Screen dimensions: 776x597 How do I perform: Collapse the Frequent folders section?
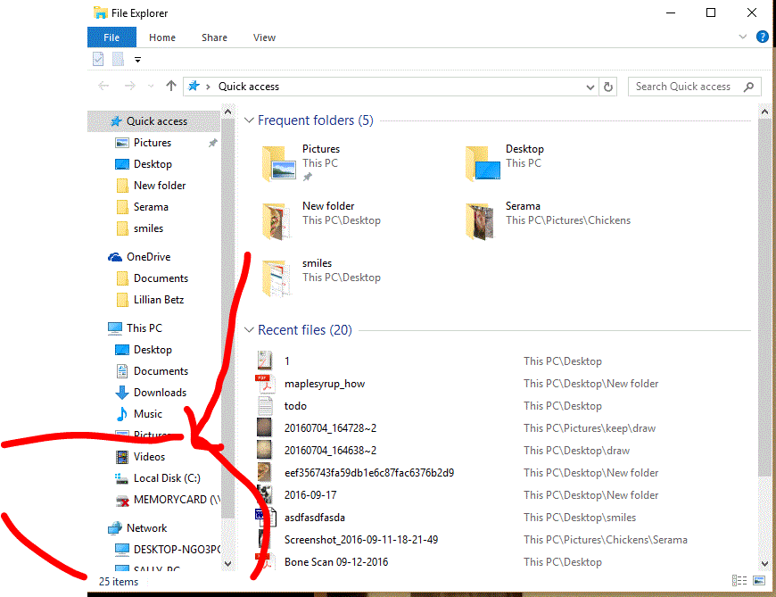pyautogui.click(x=249, y=120)
